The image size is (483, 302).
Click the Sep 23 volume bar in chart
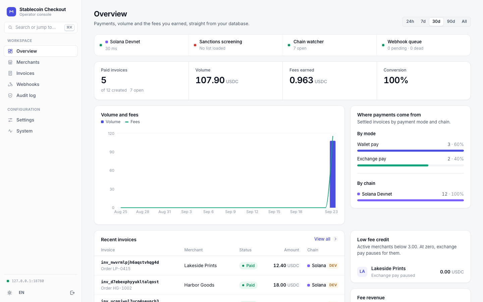point(333,174)
